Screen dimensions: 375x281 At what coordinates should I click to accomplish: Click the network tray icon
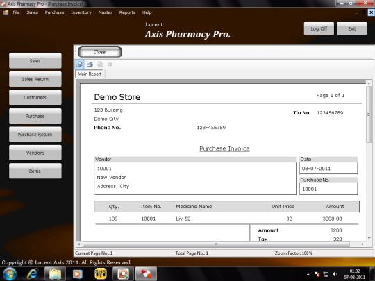[x=326, y=274]
